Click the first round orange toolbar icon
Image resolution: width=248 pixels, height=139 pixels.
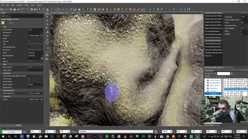(x=103, y=9)
